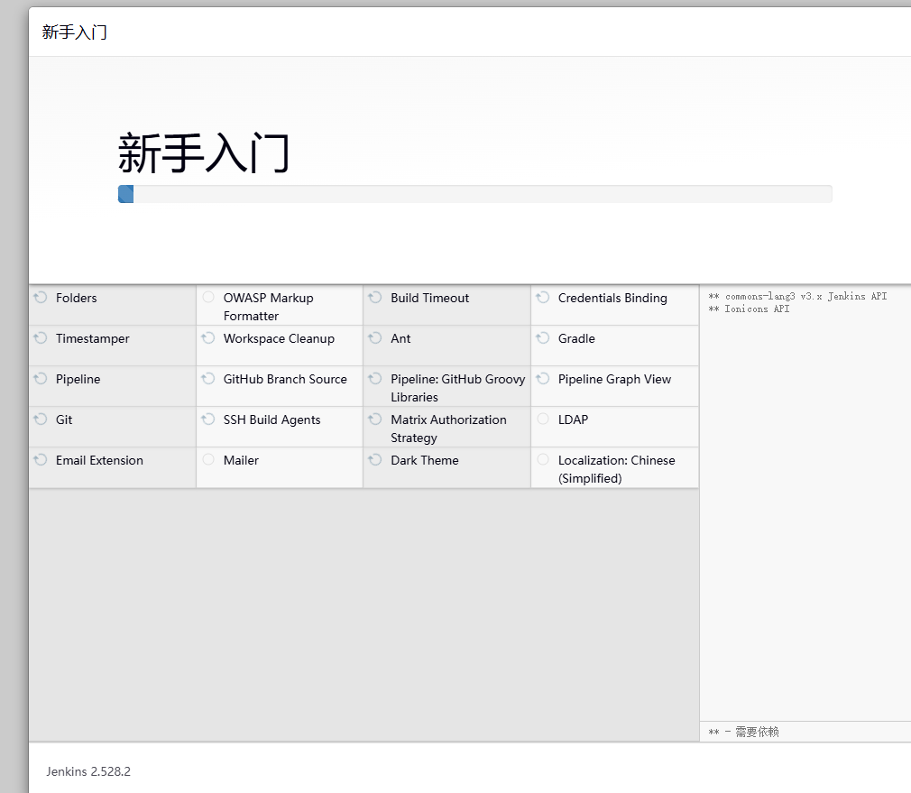911x793 pixels.
Task: Click the status circle beside LDAP
Action: [x=543, y=420]
